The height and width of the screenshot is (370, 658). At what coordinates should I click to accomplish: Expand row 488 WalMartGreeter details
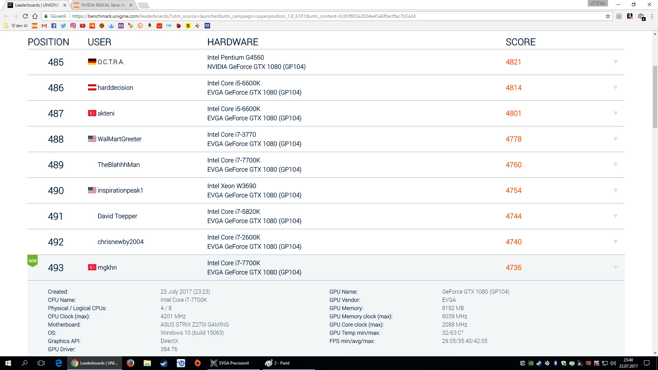click(616, 139)
